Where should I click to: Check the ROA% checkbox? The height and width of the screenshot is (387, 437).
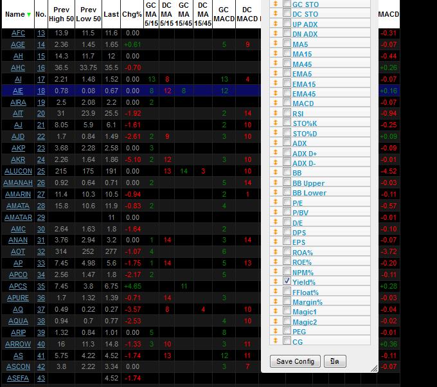point(287,251)
